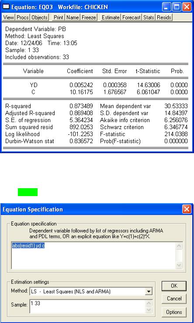Viewport: 194px width, 323px height.
Task: Click the Sample input field
Action: coord(87,306)
